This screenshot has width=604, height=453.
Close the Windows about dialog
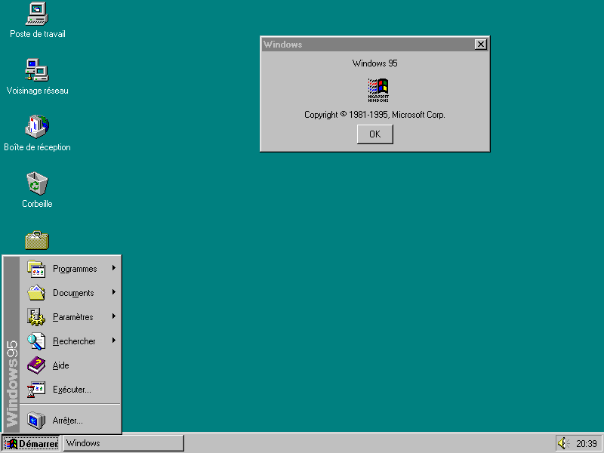point(480,45)
